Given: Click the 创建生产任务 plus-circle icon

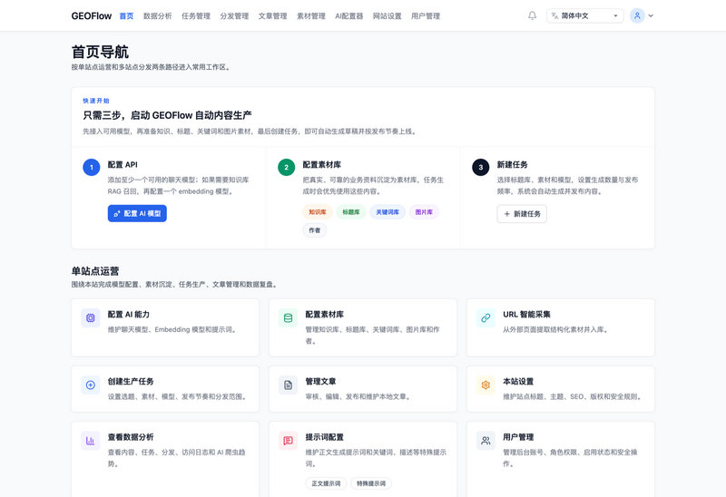Looking at the screenshot, I should tap(90, 385).
